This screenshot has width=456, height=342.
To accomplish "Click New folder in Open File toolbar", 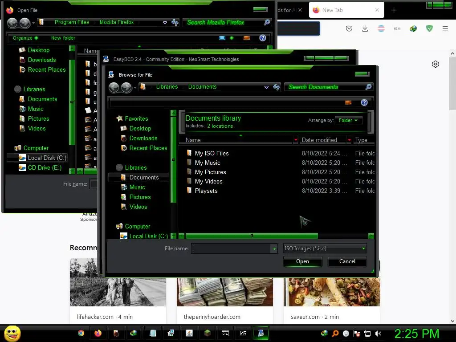I will pyautogui.click(x=63, y=38).
